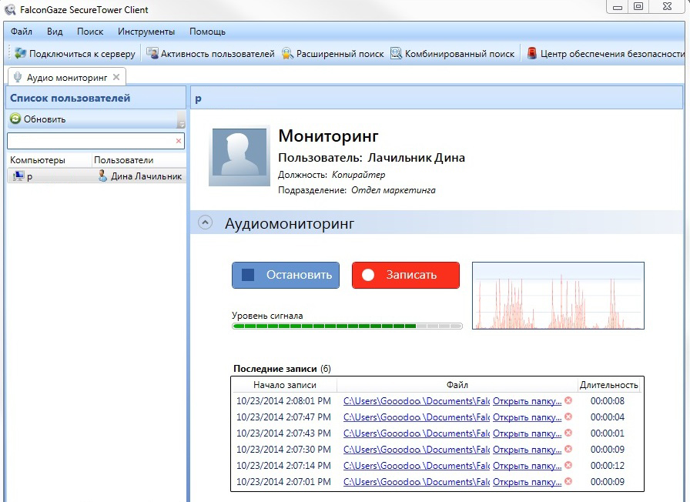Click the Уровень сигнала level bar
The width and height of the screenshot is (690, 502).
(347, 326)
